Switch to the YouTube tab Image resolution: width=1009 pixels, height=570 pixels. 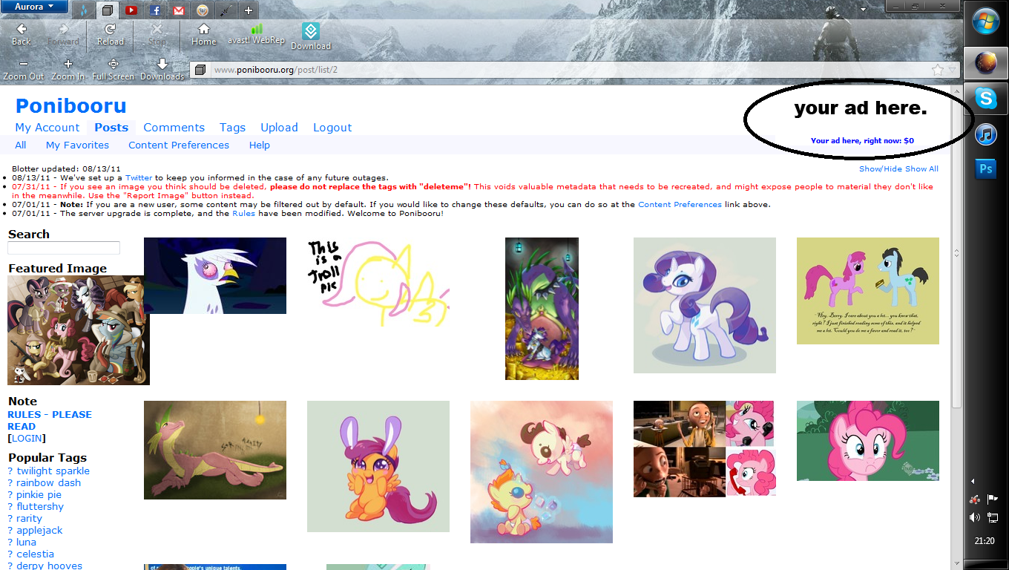click(131, 10)
